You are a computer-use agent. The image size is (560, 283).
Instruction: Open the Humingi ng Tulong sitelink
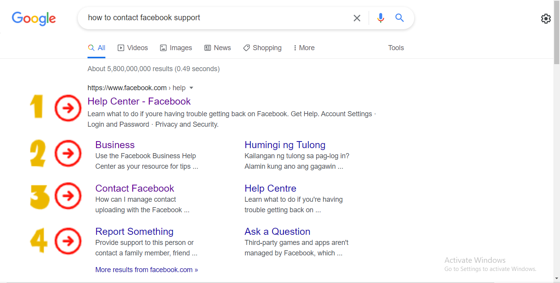(285, 145)
